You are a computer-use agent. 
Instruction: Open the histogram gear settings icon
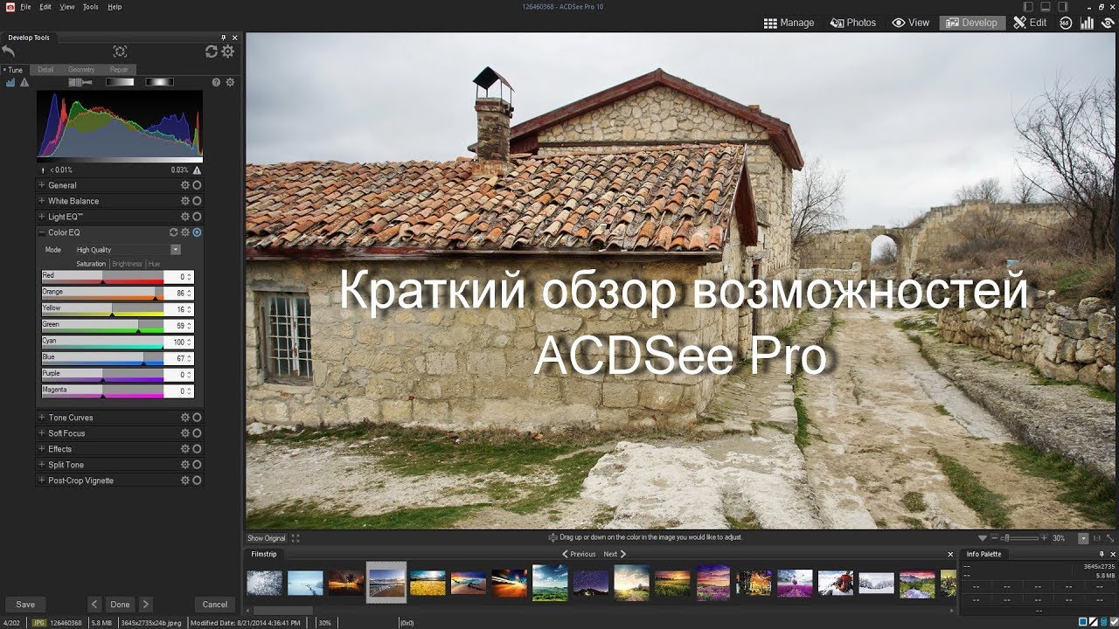[230, 82]
